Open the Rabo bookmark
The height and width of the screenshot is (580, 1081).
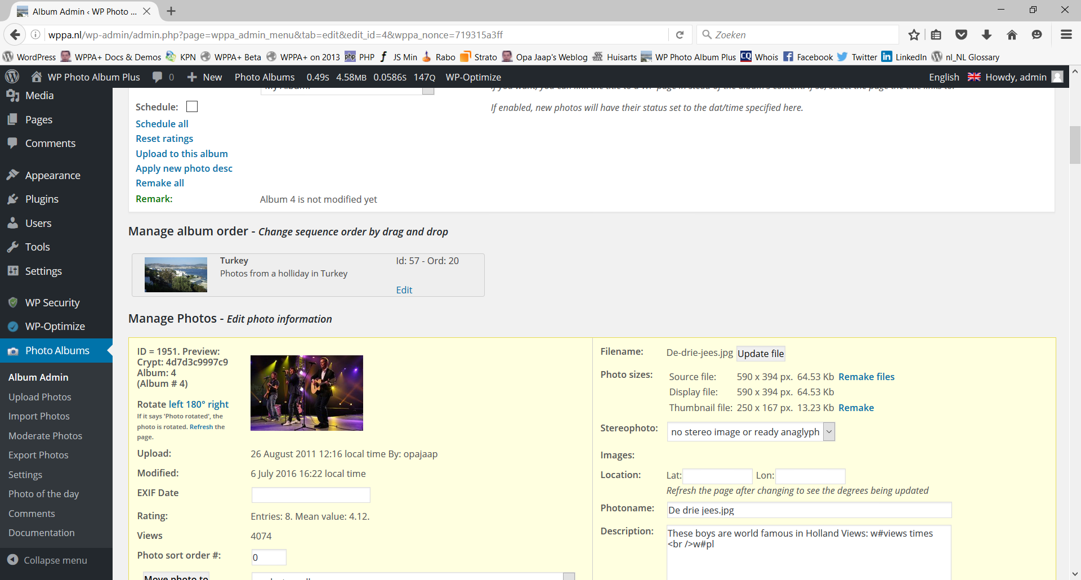click(439, 57)
